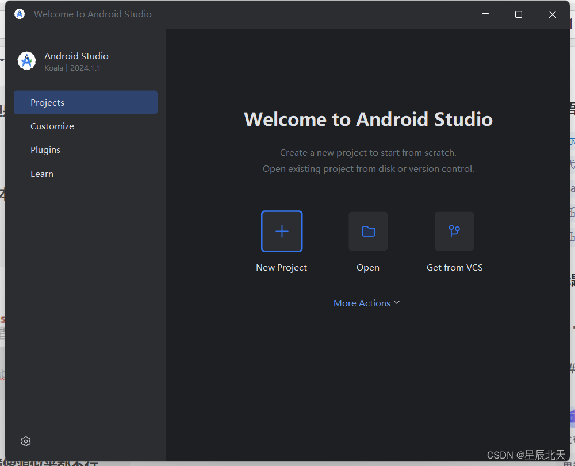Click the New Project label
Image resolution: width=575 pixels, height=466 pixels.
[281, 268]
